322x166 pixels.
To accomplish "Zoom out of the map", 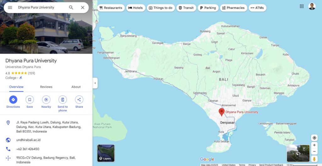I will 314,152.
